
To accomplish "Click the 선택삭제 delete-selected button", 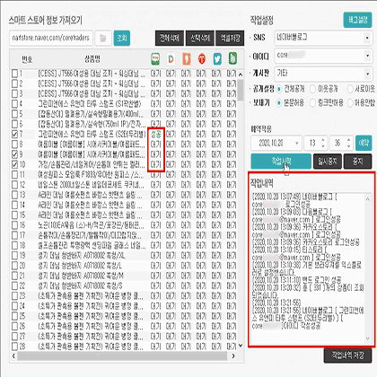I will pyautogui.click(x=200, y=38).
